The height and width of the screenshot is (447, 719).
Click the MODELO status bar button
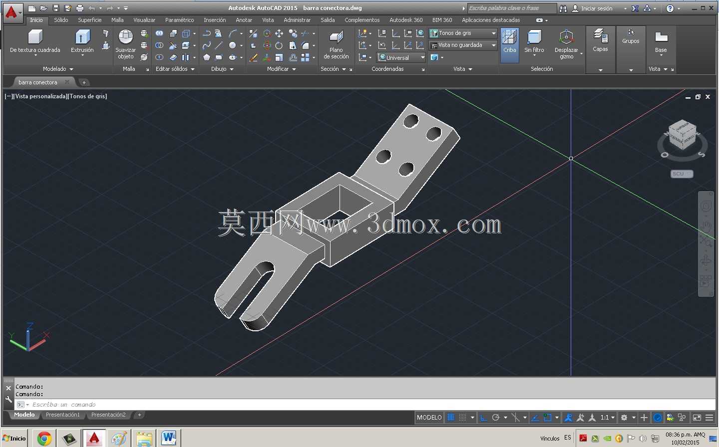429,418
